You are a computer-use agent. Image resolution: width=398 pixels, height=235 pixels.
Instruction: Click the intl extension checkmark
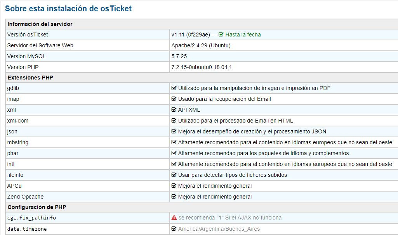(x=174, y=164)
